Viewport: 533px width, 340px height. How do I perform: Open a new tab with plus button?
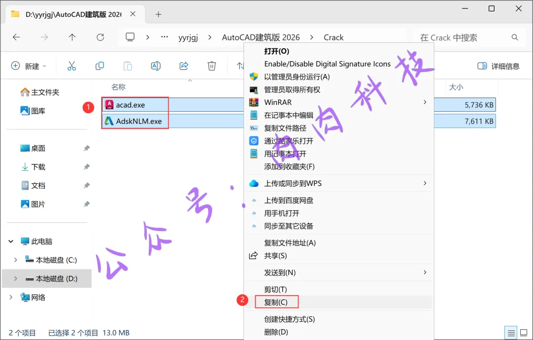(x=158, y=14)
